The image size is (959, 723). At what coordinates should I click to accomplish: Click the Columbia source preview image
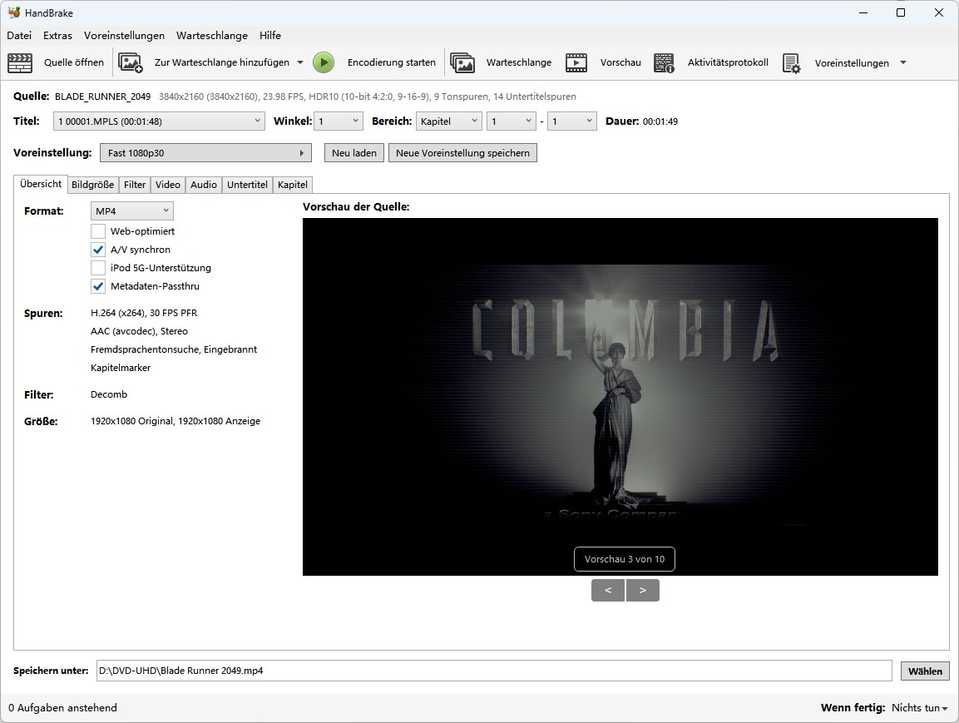620,396
